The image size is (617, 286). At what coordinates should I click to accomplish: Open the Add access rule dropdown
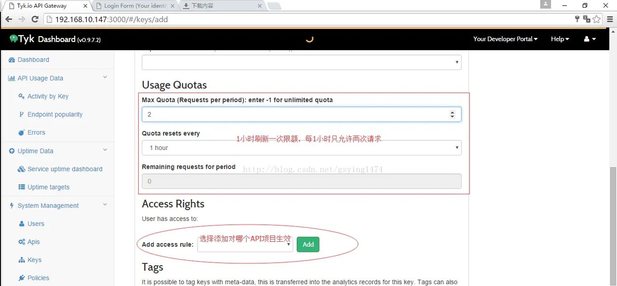[x=244, y=245]
